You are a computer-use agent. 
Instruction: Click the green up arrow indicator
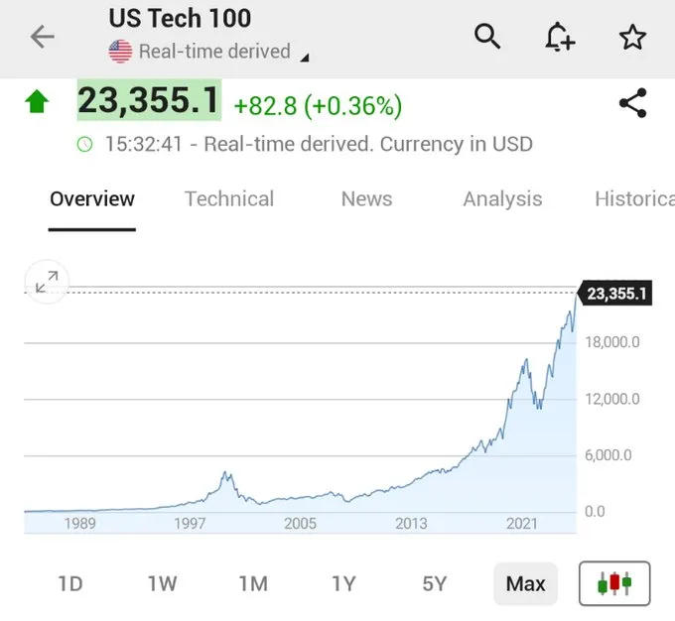[38, 101]
